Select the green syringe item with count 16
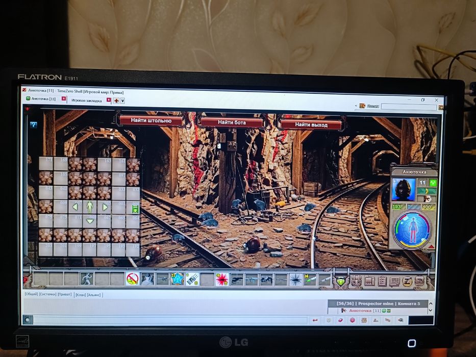476x357 pixels. click(x=310, y=280)
